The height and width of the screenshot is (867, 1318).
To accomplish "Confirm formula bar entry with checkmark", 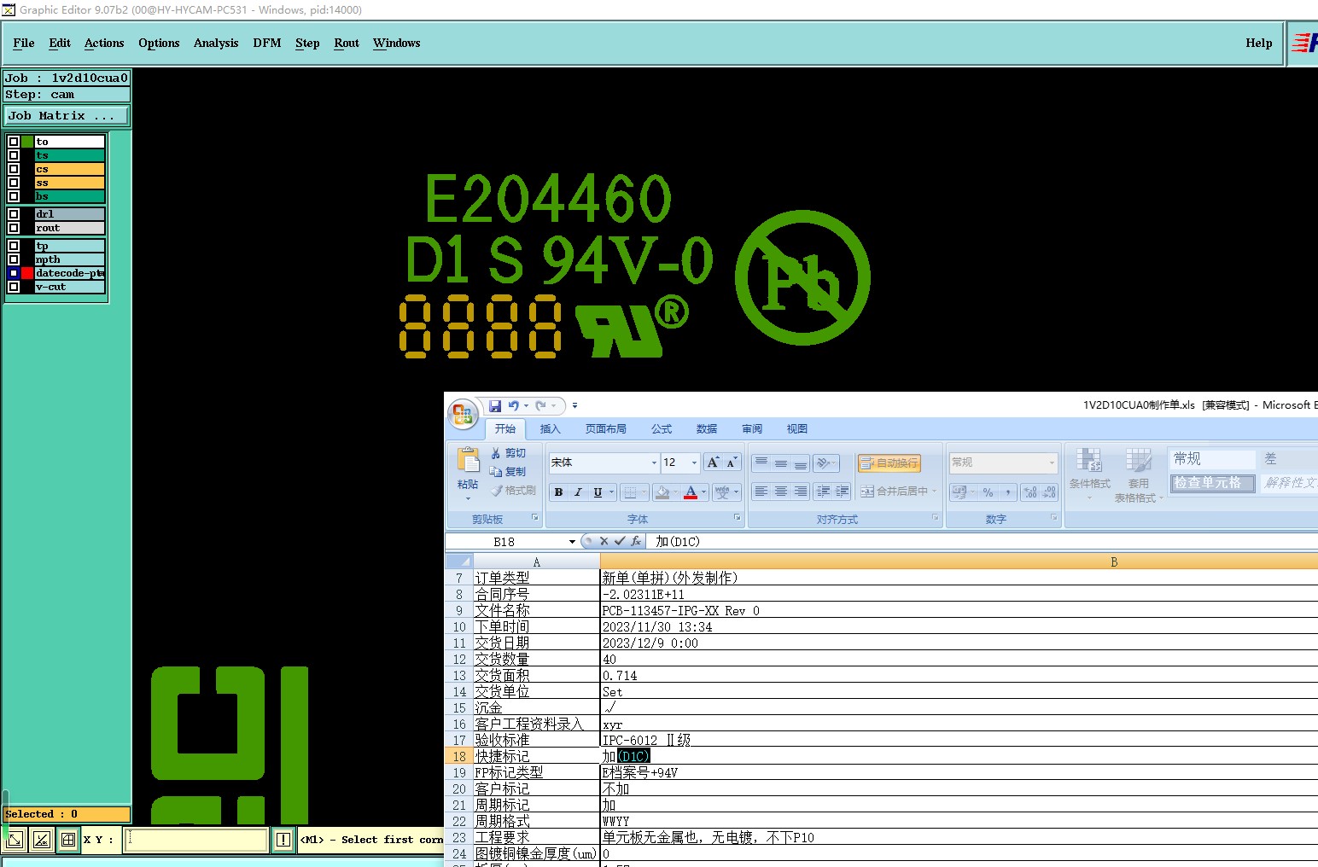I will [x=620, y=541].
